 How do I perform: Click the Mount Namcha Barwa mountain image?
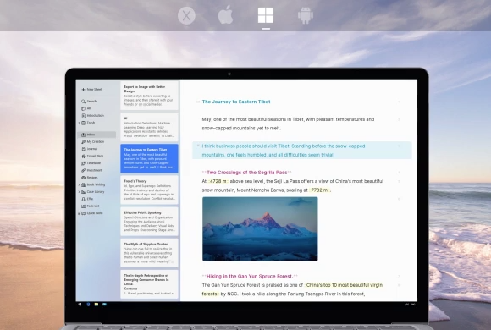pyautogui.click(x=260, y=228)
